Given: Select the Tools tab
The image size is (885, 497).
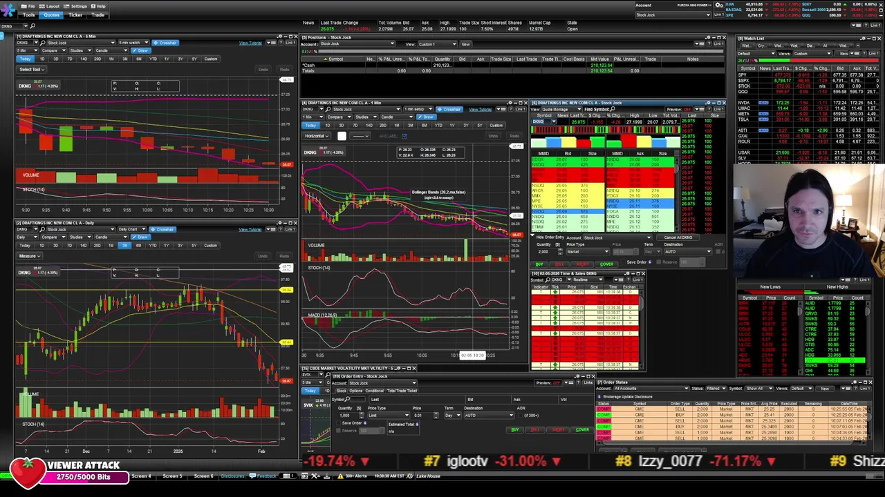Looking at the screenshot, I should [28, 14].
